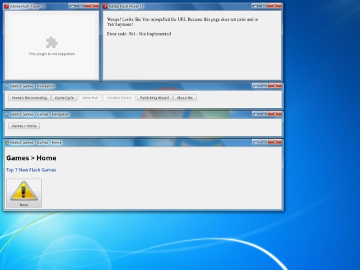
Task: Click the Games > Navigation window title icon
Action: click(7, 115)
